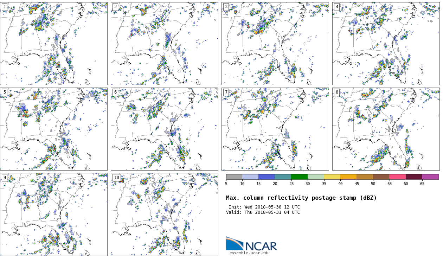
Task: Click the Valid time text line
Action: point(263,212)
